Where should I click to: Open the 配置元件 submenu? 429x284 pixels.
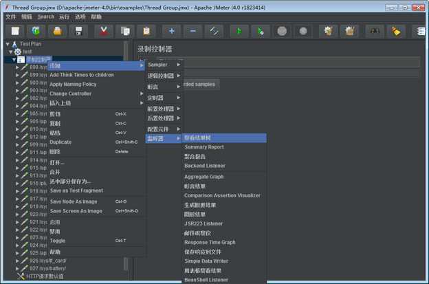pyautogui.click(x=164, y=129)
